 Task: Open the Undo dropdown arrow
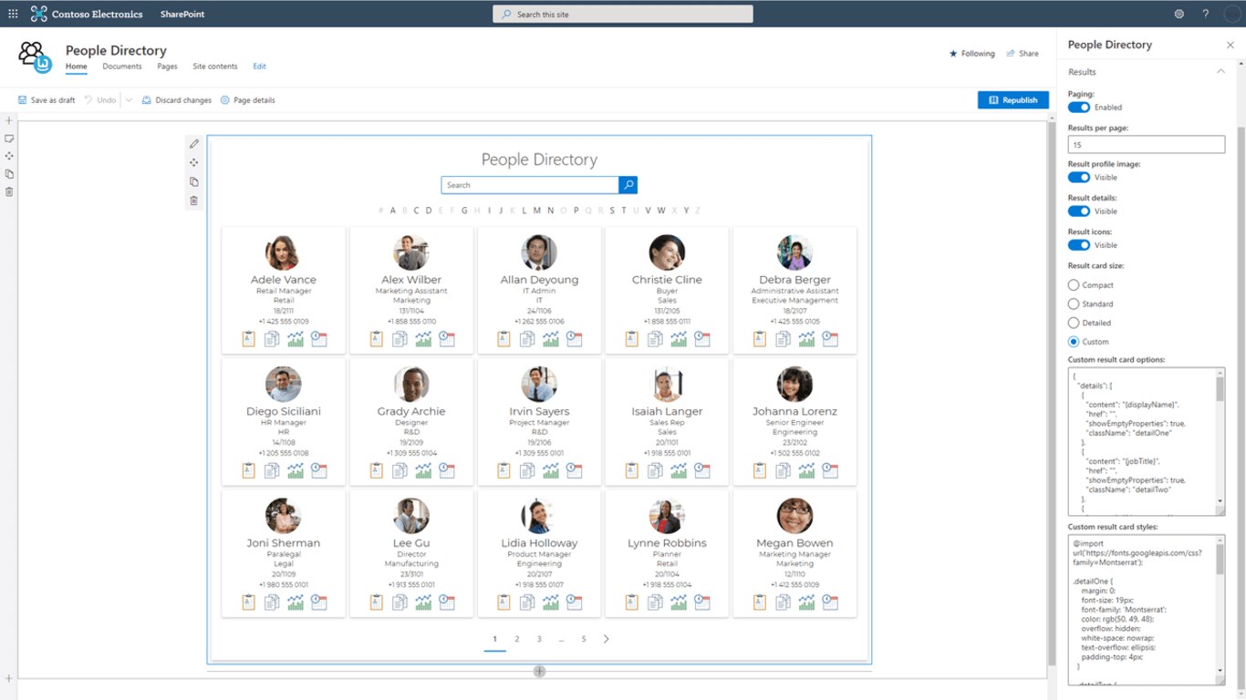pyautogui.click(x=129, y=100)
